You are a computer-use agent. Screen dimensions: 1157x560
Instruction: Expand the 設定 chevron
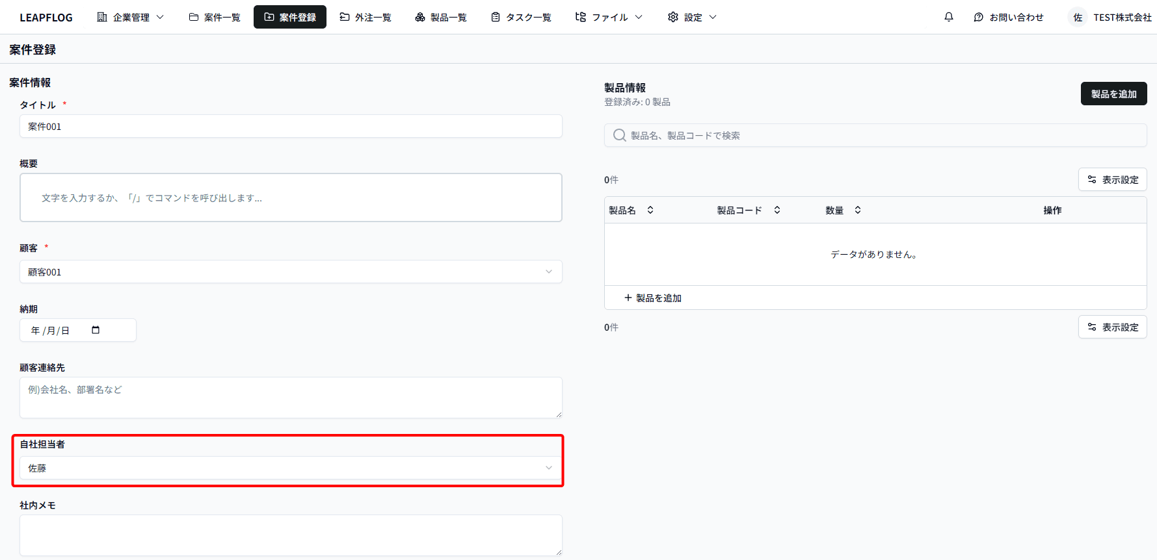point(713,17)
